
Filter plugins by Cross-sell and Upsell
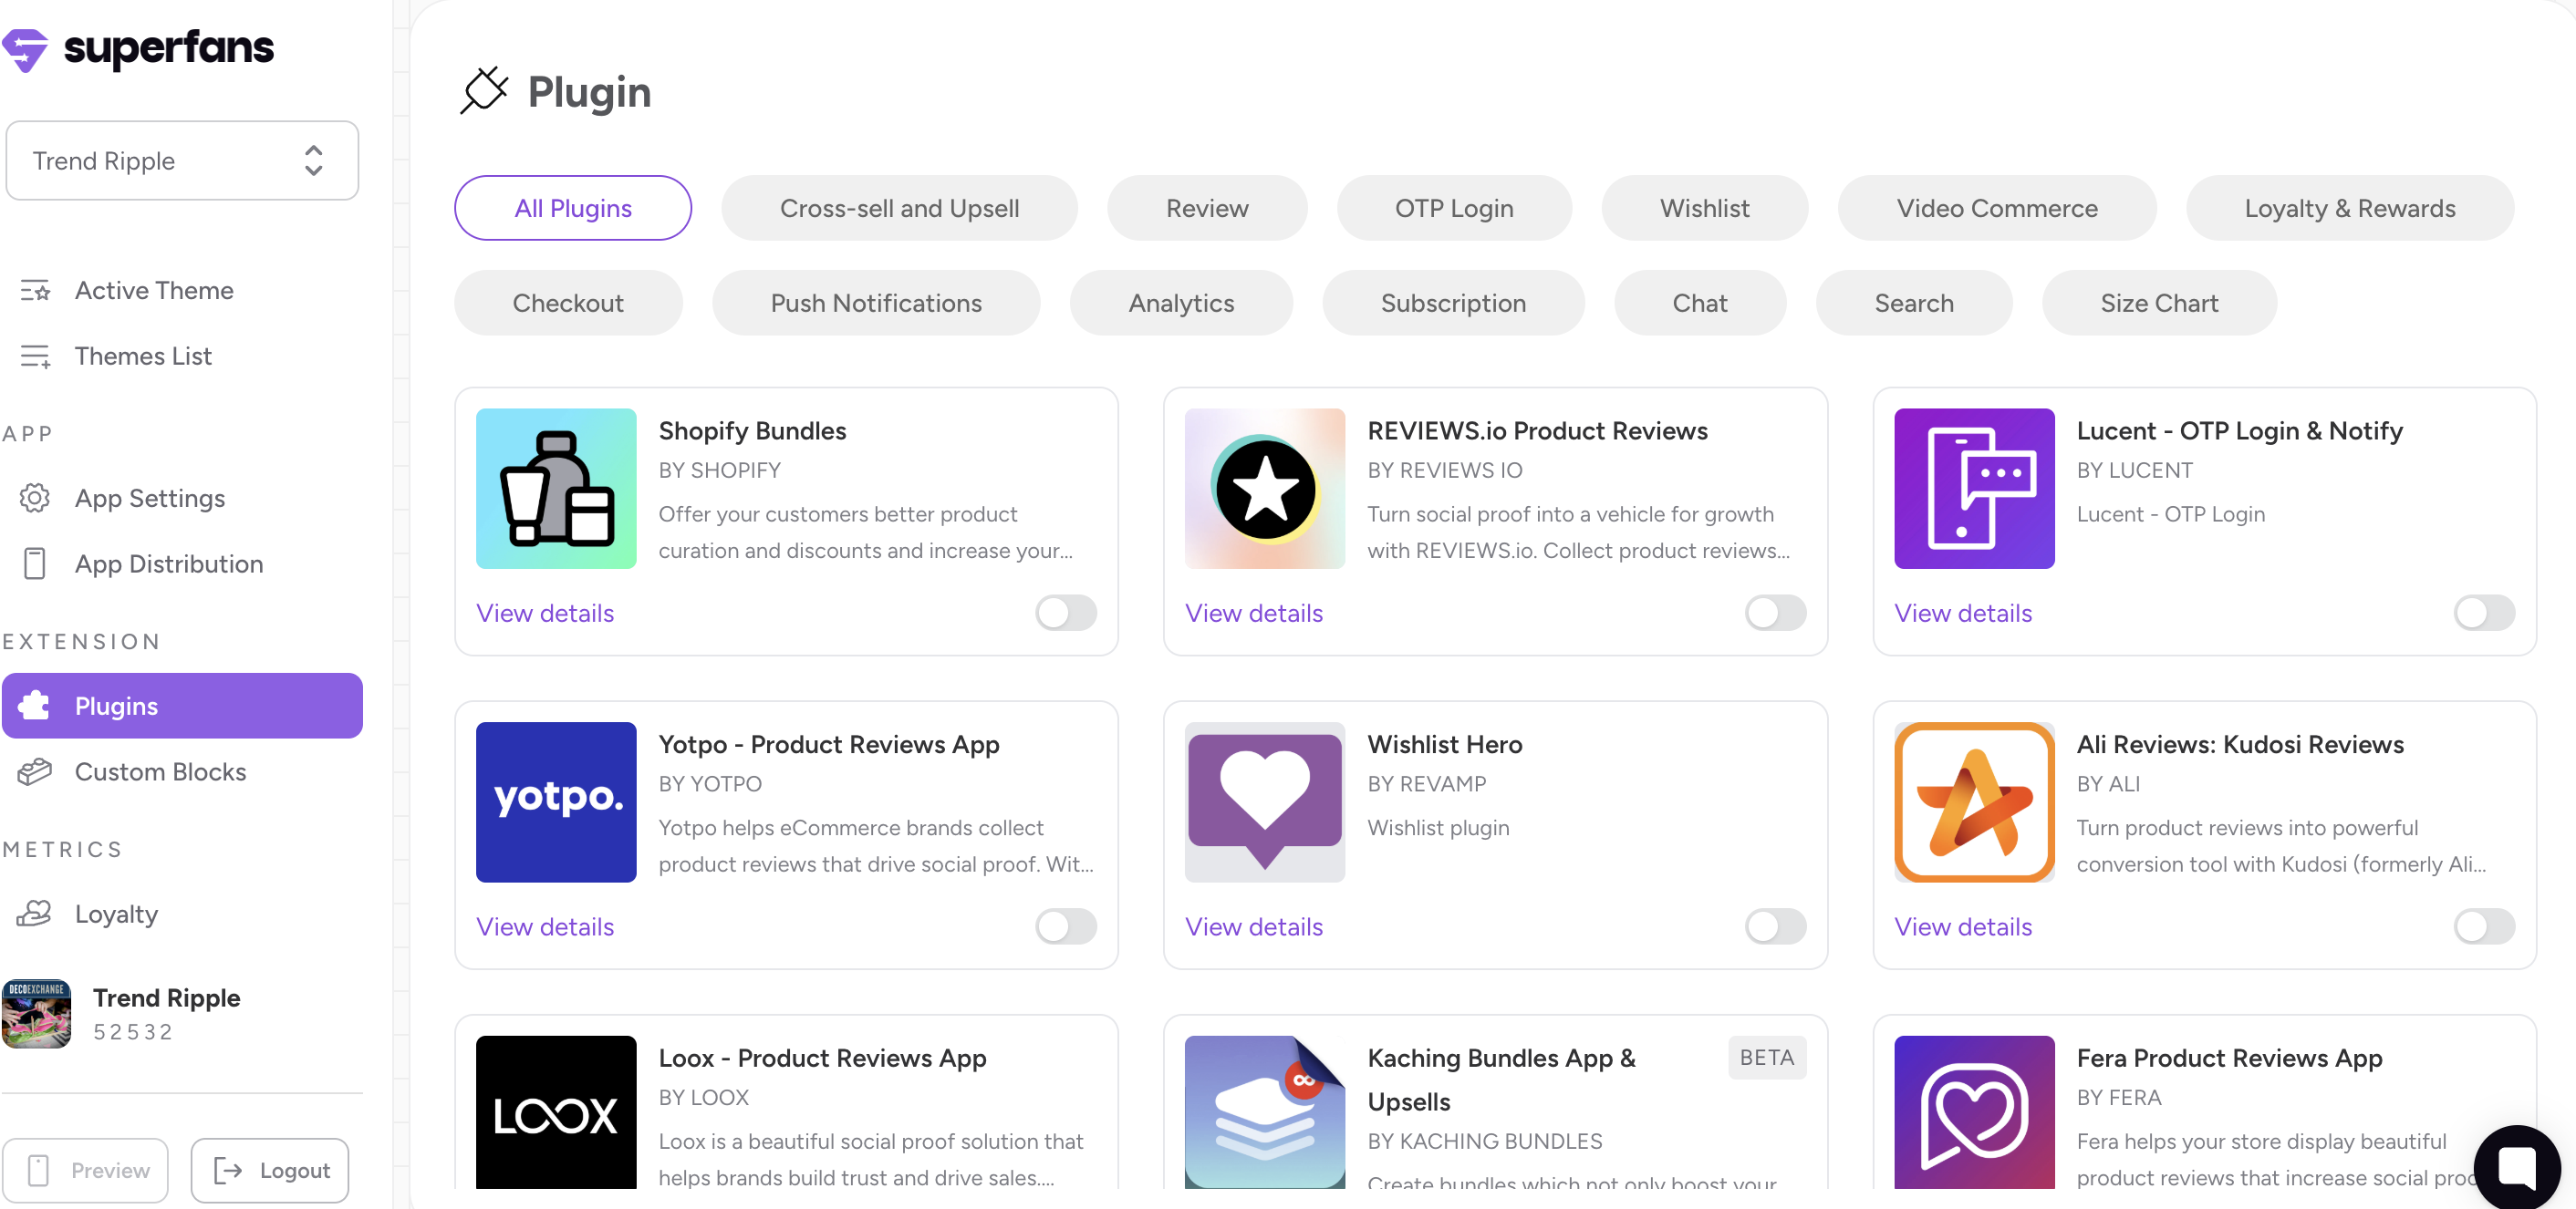point(898,208)
